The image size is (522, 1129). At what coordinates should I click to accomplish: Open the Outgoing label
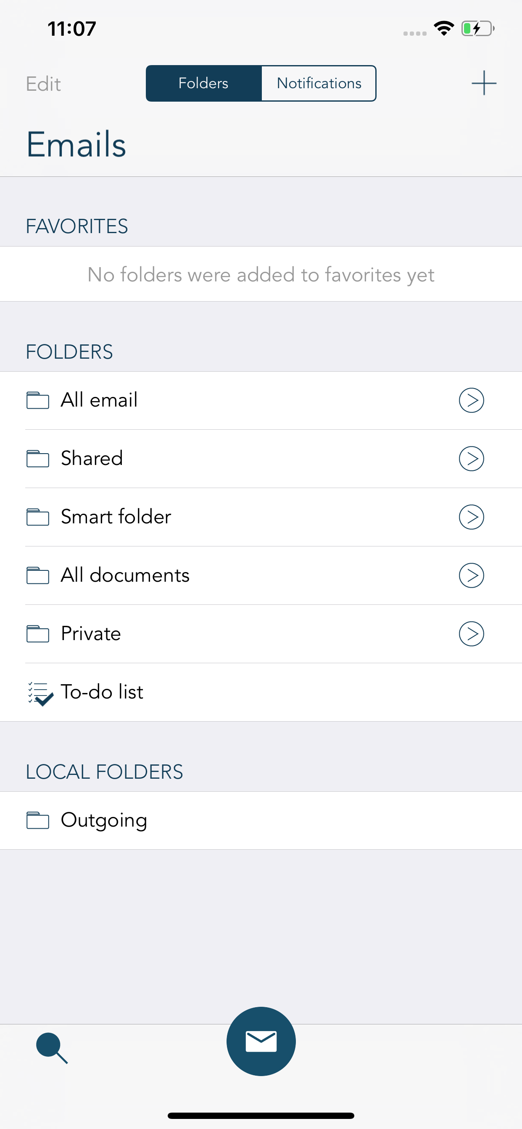click(x=104, y=820)
